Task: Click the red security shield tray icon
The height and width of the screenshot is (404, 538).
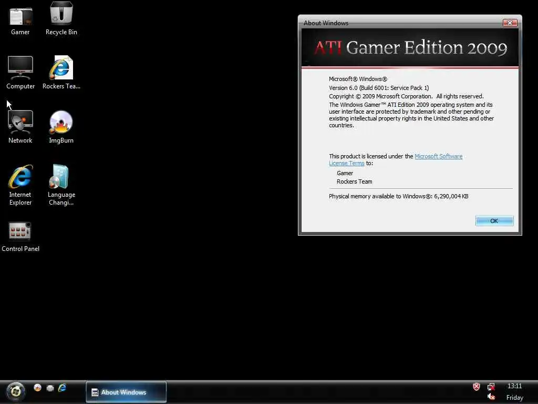Action: (477, 387)
